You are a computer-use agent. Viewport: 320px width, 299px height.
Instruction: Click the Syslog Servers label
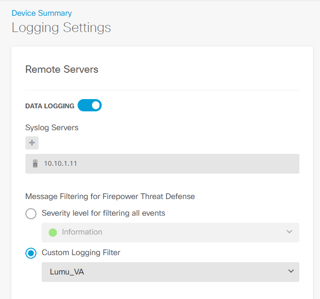[52, 128]
